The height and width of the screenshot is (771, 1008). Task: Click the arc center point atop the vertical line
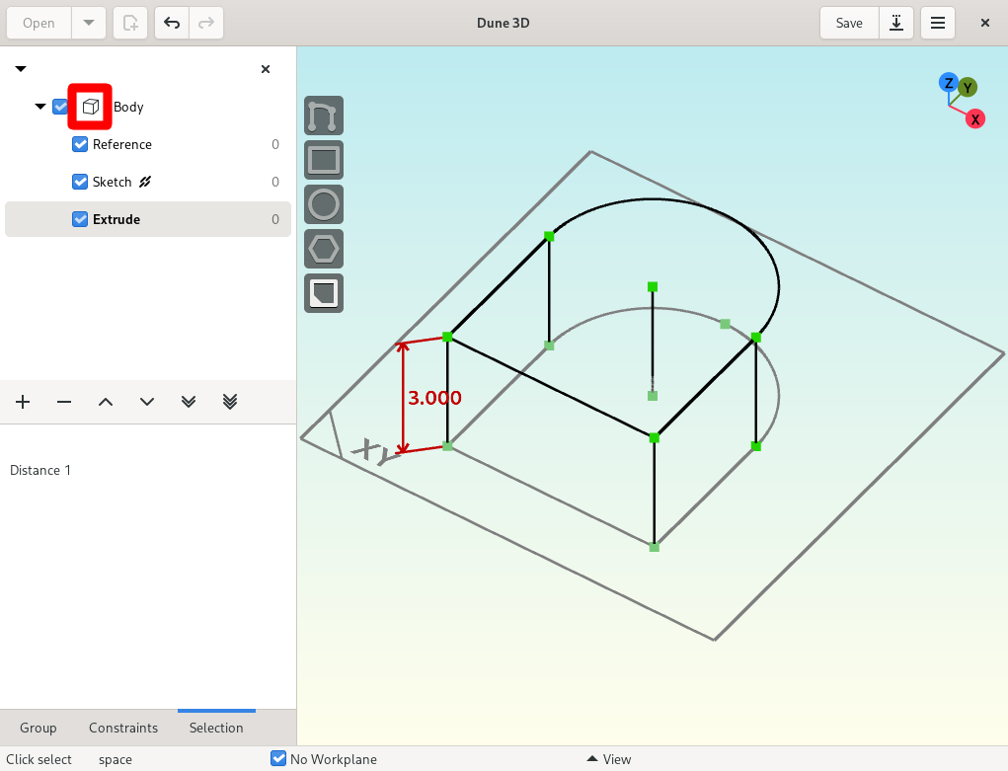[x=653, y=287]
